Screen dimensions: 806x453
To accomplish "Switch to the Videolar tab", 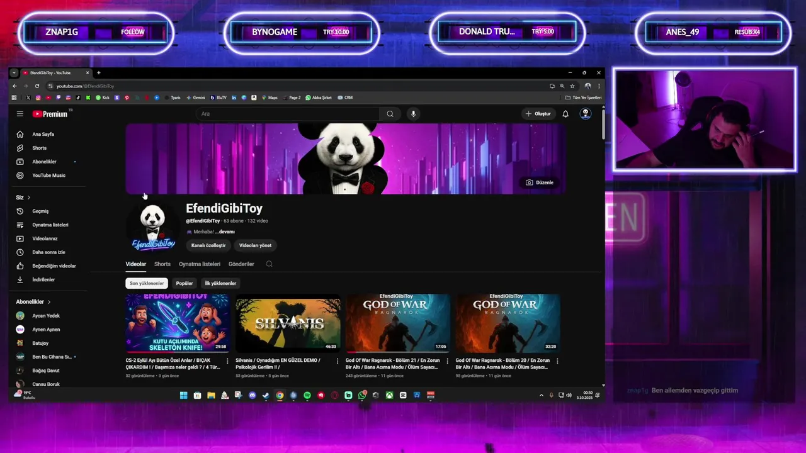I will (x=135, y=264).
